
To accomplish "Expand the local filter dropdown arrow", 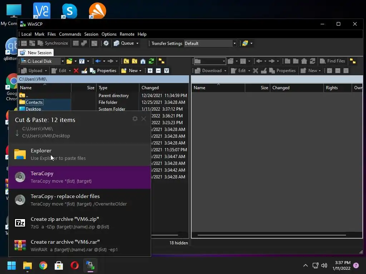I will (88, 61).
